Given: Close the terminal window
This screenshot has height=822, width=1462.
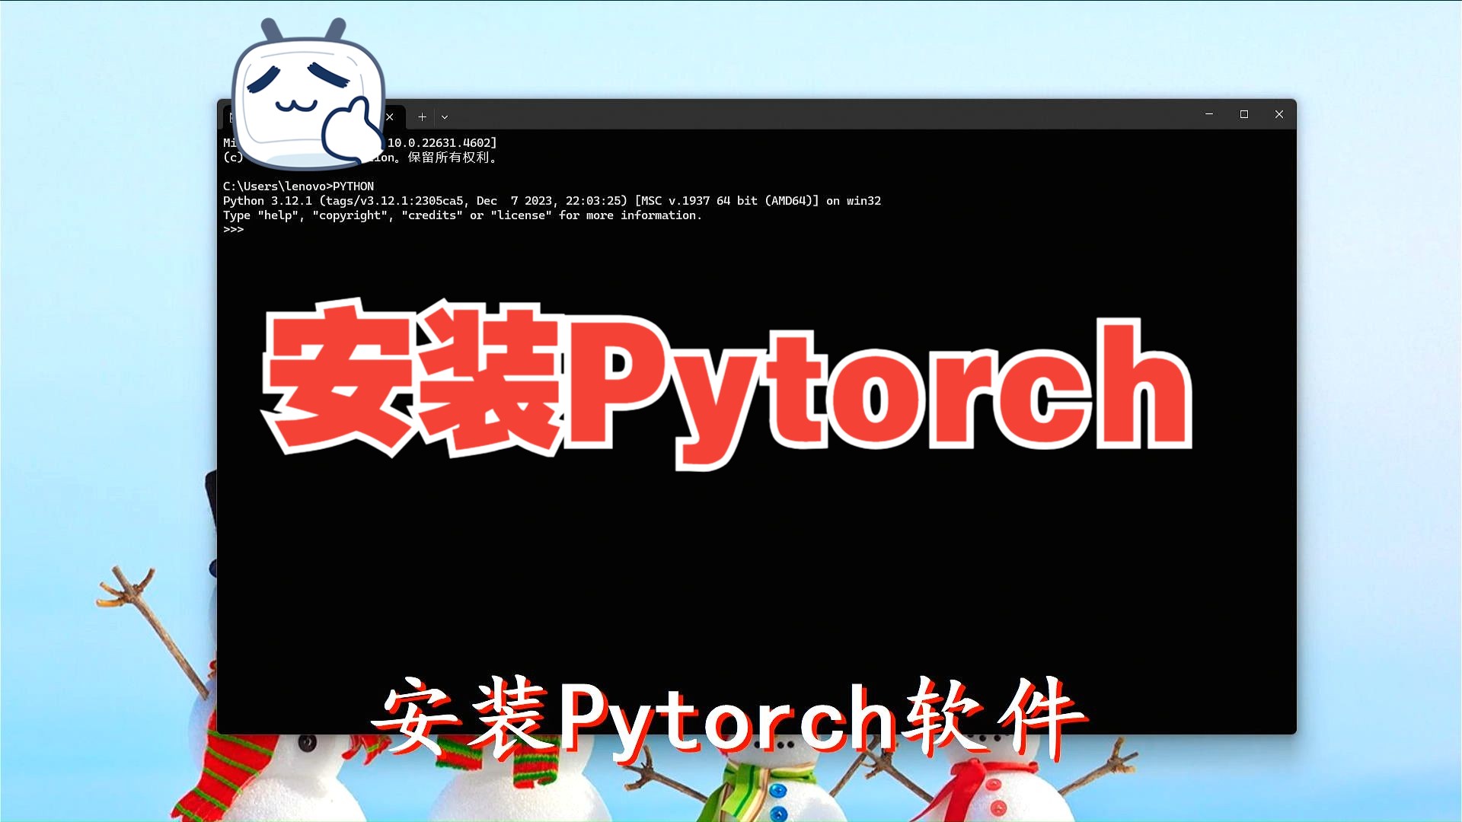Looking at the screenshot, I should click(1279, 114).
